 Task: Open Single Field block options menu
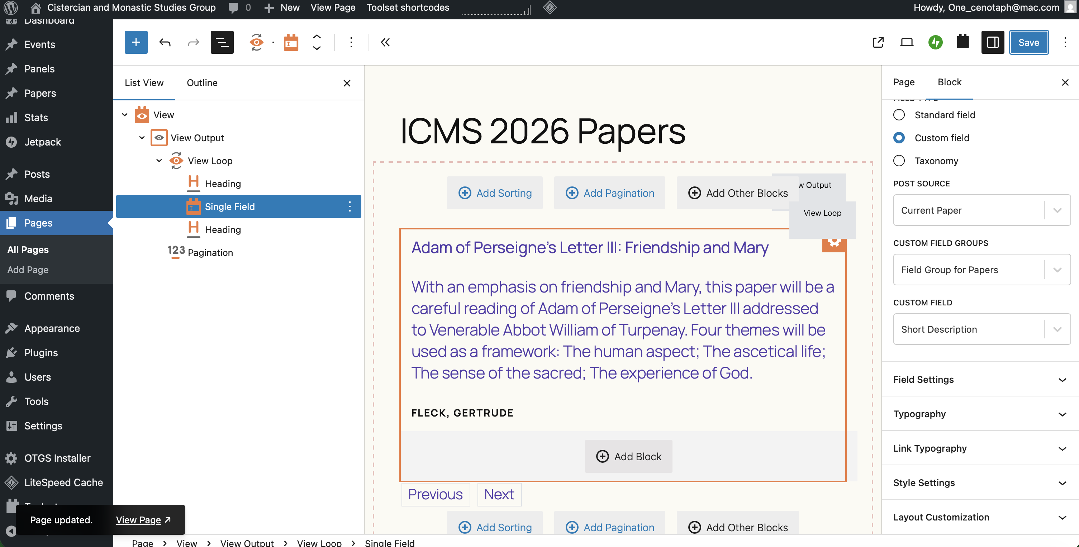tap(350, 206)
